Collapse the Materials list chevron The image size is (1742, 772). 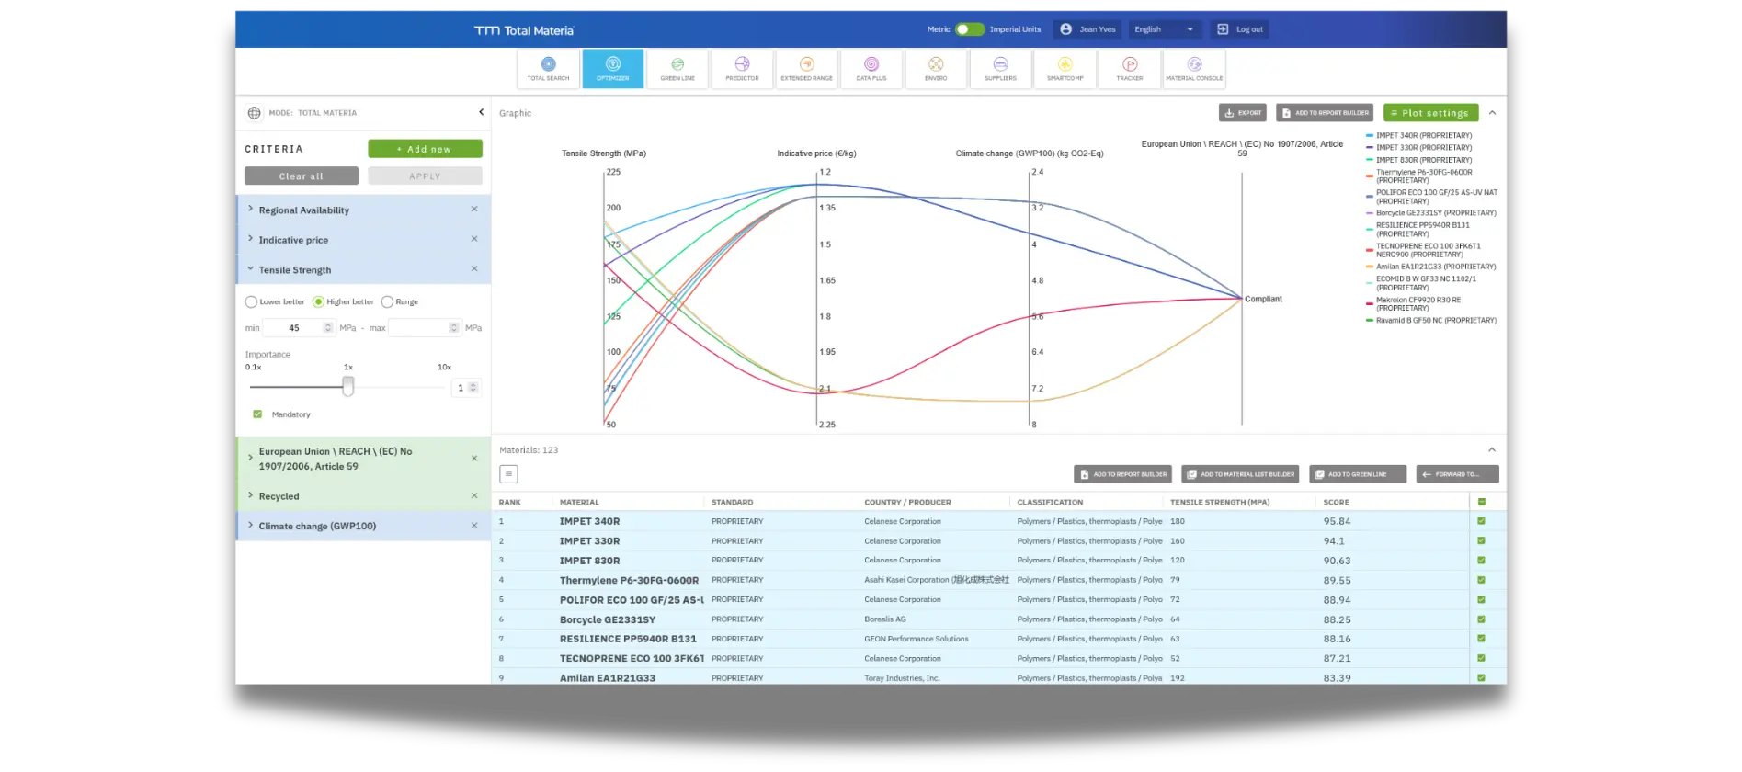pyautogui.click(x=1492, y=450)
